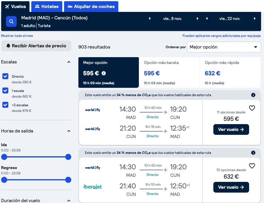The height and width of the screenshot is (203, 264).
Task: Advance return date after 22 nov.
Action: point(254,18)
